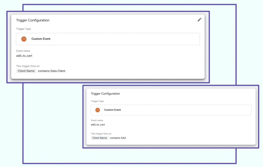Select the Client Name chip beside 'contains Data Client'
This screenshot has height=167, width=263.
tap(26, 71)
